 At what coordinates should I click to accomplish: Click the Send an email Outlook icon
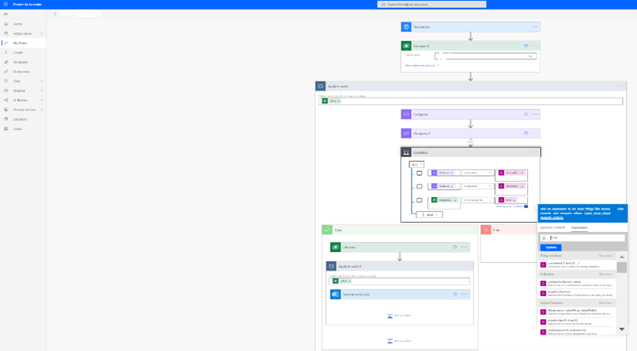335,295
